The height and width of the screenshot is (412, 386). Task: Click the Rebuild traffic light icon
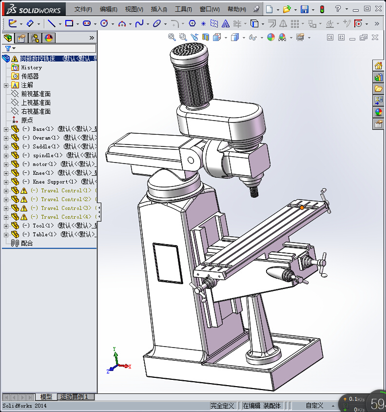click(x=322, y=9)
